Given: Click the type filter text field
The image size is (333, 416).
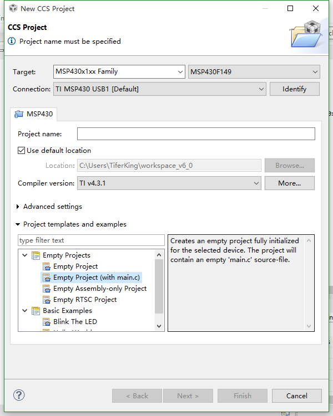Looking at the screenshot, I should pyautogui.click(x=91, y=240).
